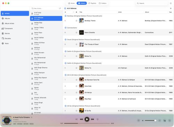Favorite the now-playing A Head Full of Dreams
This screenshot has height=127, width=174.
pos(31,117)
